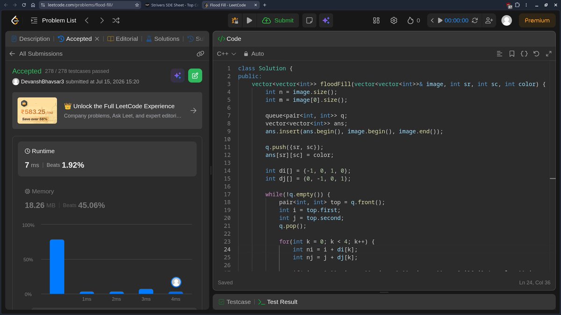Open the browser extensions puzzle icon
561x315 pixels.
pyautogui.click(x=517, y=5)
